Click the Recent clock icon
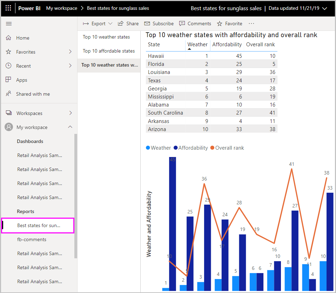Image resolution: width=336 pixels, height=293 pixels. (x=8, y=66)
